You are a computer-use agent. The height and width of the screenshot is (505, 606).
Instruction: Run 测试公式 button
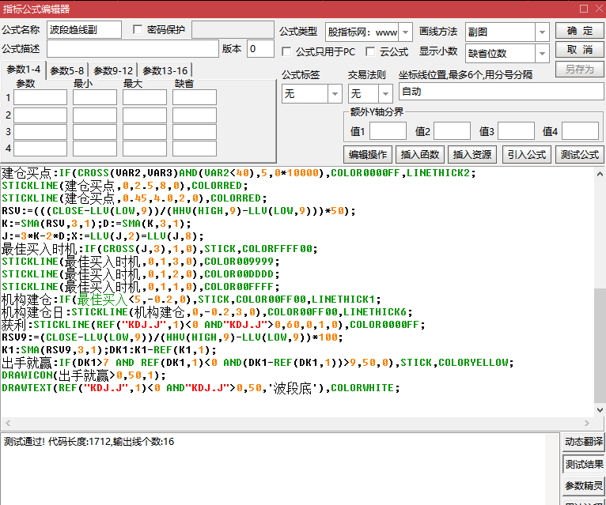(x=579, y=155)
